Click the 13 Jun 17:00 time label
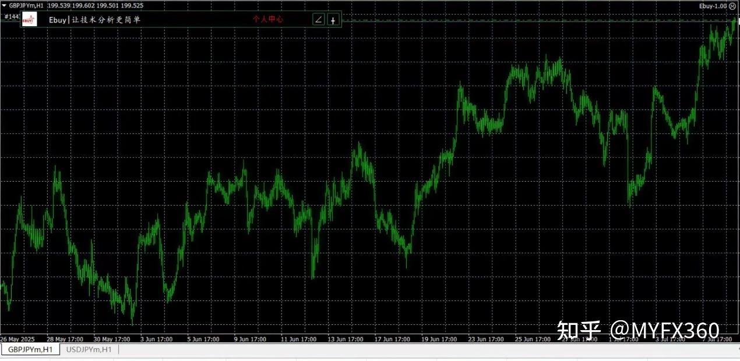 pyautogui.click(x=346, y=339)
